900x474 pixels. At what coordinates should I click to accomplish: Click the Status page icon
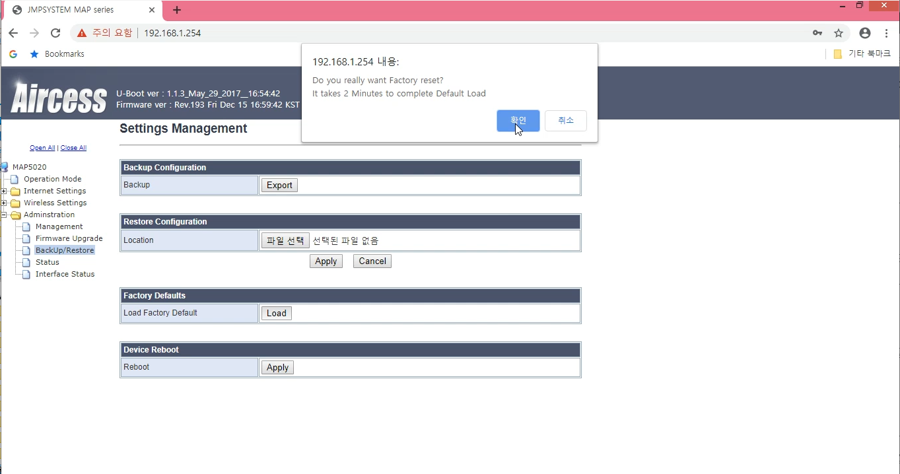[26, 262]
